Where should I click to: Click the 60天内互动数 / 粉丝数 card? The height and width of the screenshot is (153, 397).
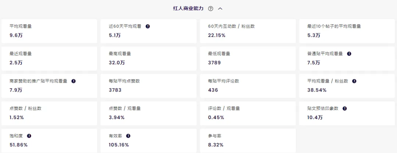pyautogui.click(x=248, y=31)
